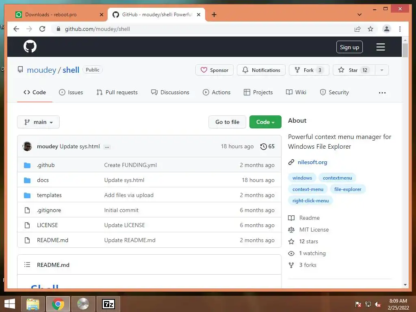Fork the repository
416x312 pixels.
point(309,70)
